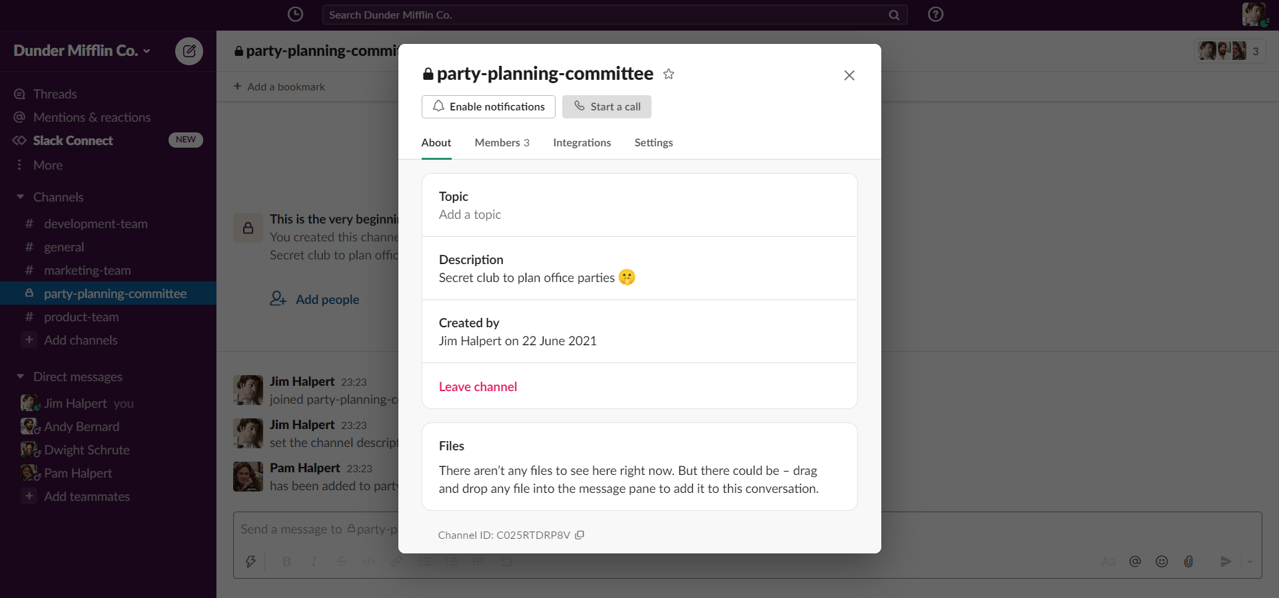1279x598 pixels.
Task: Click the mention @ icon in composer
Action: (x=1135, y=561)
